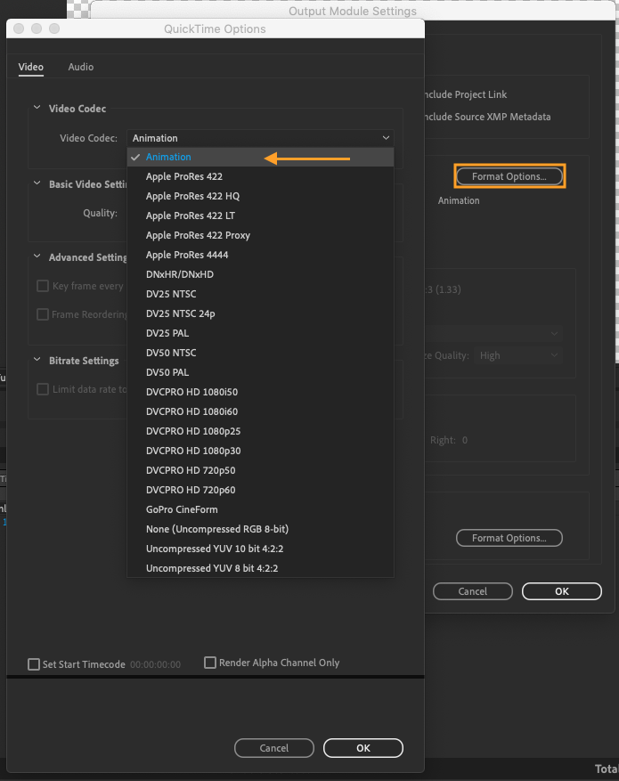Collapse the Basic Video Settings section
This screenshot has height=781, width=619.
point(37,184)
